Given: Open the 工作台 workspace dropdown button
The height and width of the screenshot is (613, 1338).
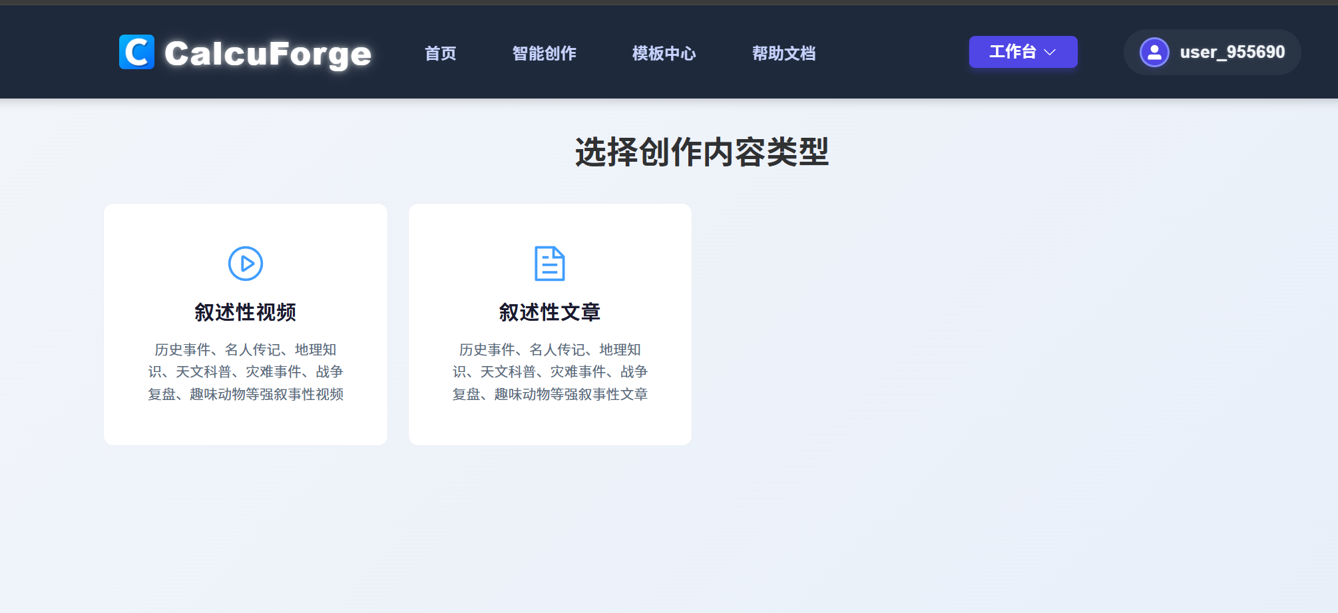Looking at the screenshot, I should click(1012, 52).
